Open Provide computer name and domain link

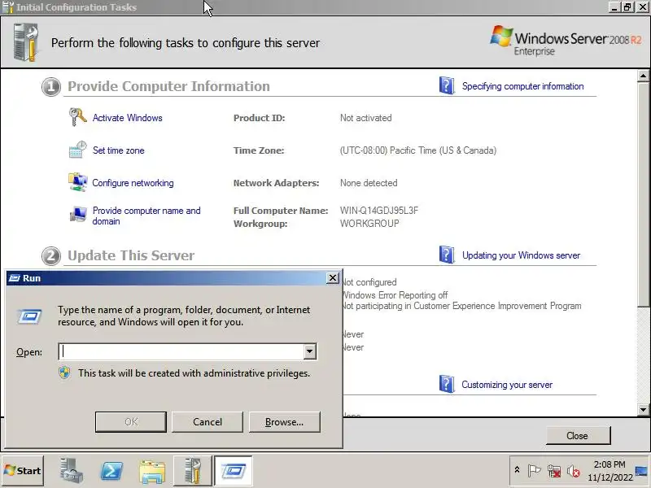click(146, 216)
